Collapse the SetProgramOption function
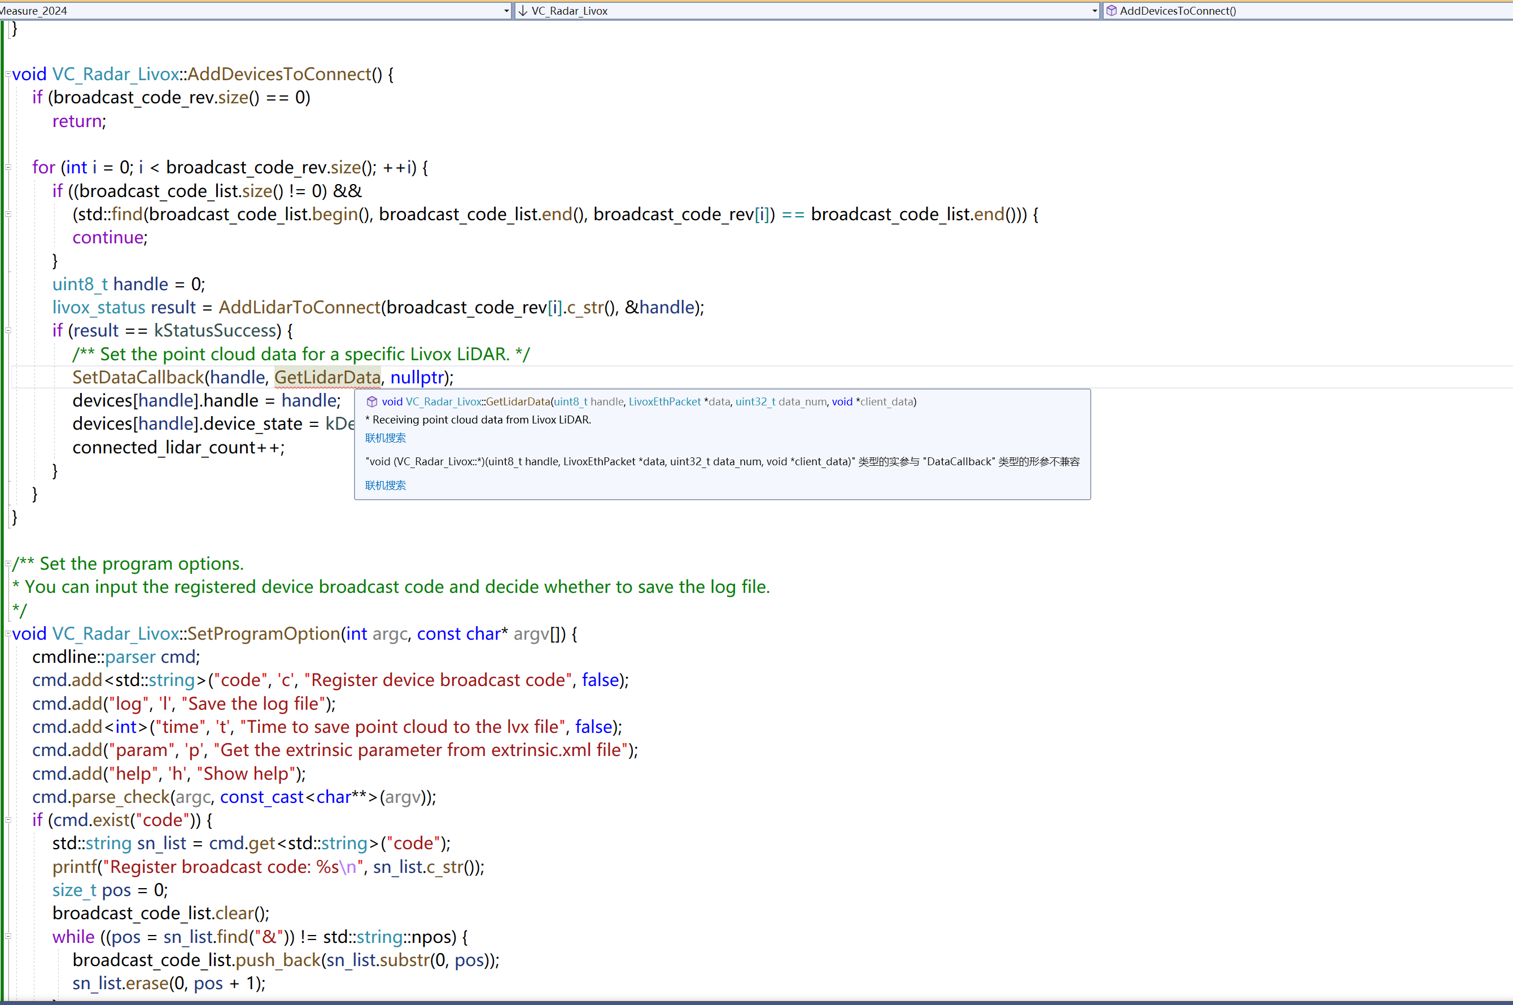This screenshot has width=1513, height=1005. coord(8,634)
